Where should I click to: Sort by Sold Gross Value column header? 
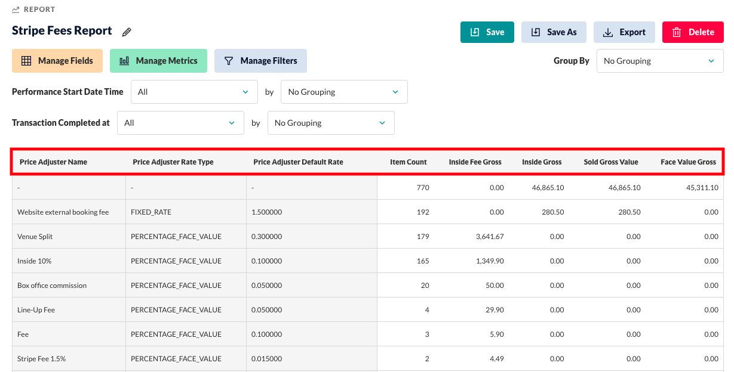611,162
